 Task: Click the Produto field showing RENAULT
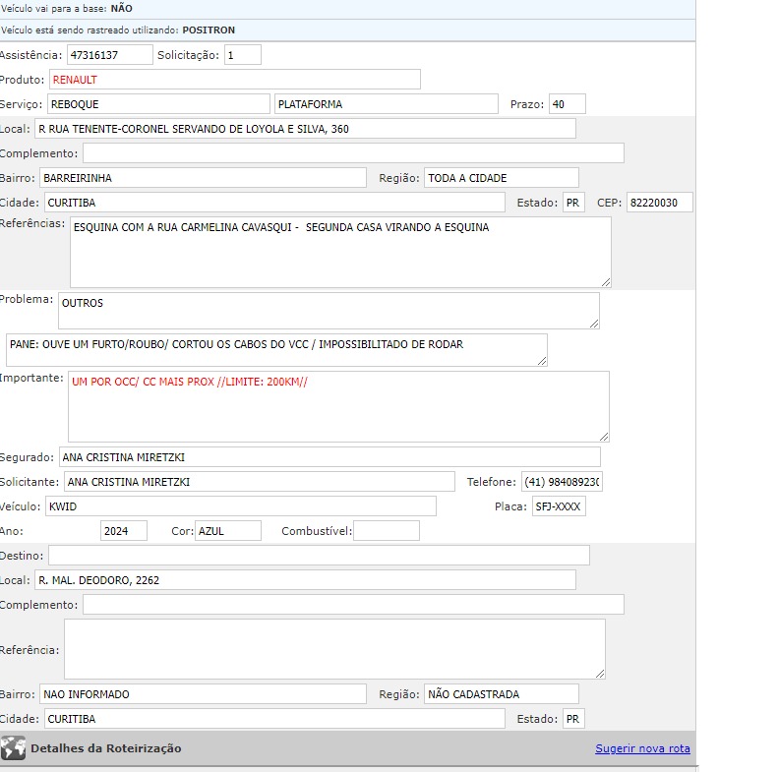point(234,80)
